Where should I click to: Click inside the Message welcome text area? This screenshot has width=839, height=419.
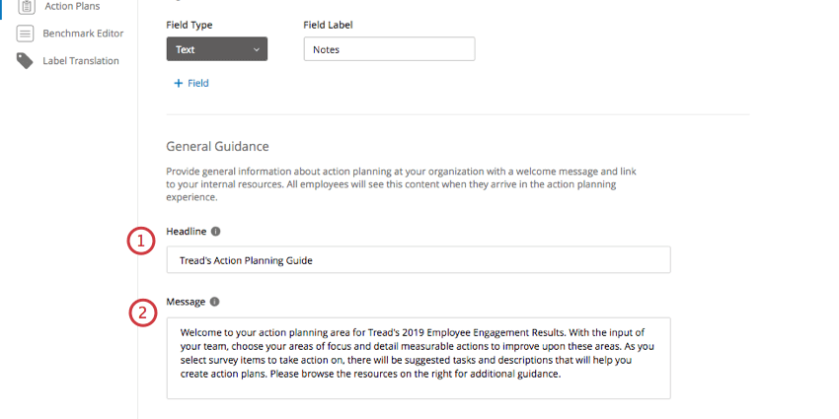(x=419, y=358)
